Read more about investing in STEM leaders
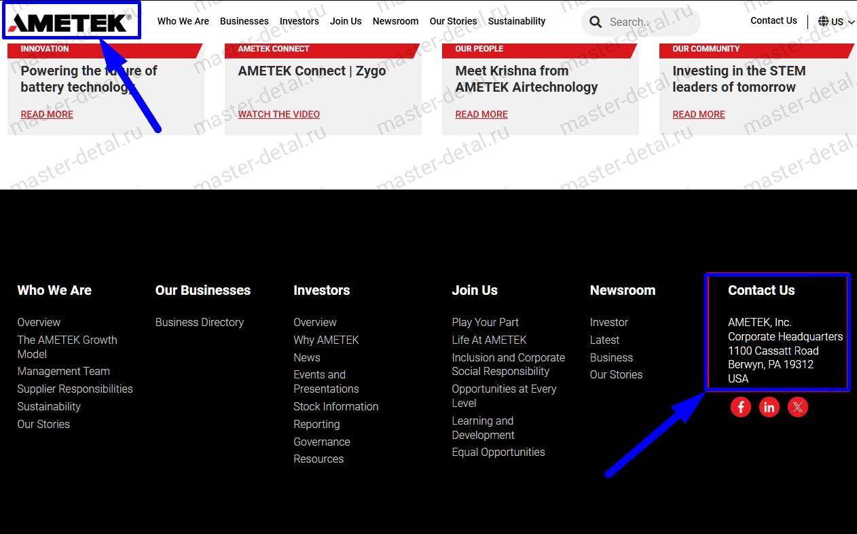857x534 pixels. [x=698, y=114]
